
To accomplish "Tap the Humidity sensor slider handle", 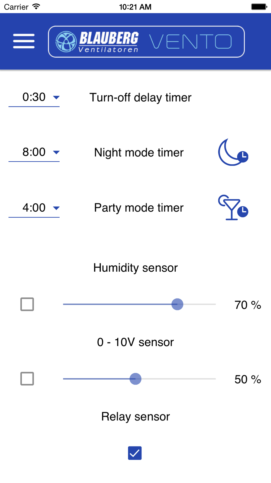I will (177, 304).
